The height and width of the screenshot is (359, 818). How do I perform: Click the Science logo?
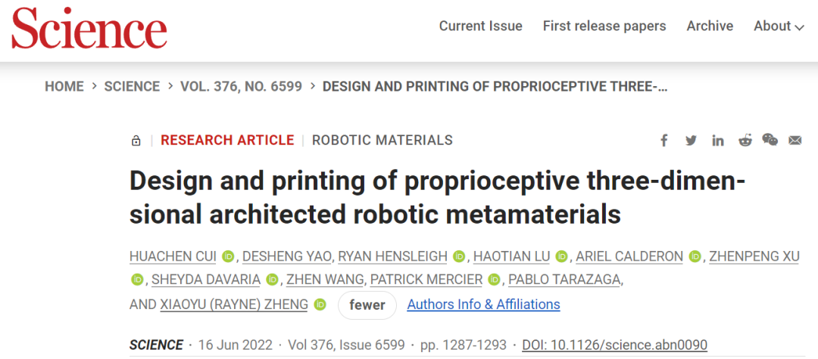click(x=89, y=28)
